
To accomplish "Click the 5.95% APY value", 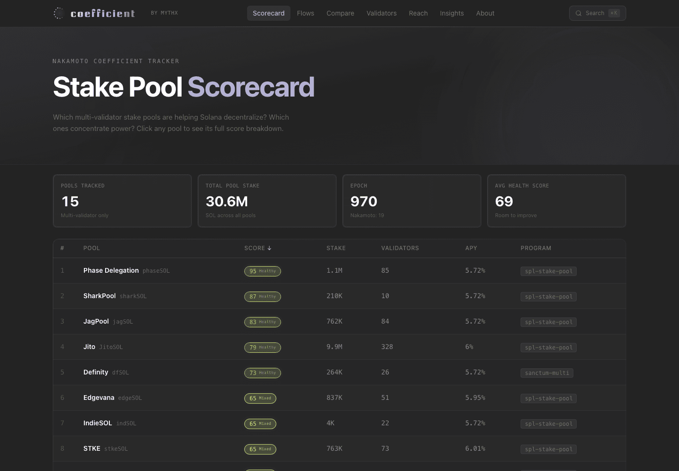I will (x=475, y=398).
